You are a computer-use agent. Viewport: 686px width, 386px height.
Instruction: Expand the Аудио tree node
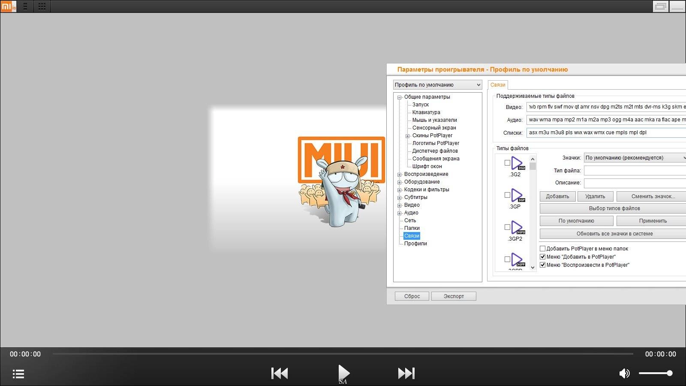coord(400,213)
